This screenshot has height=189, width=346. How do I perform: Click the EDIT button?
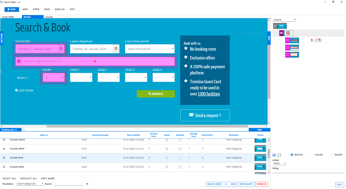pos(340,185)
